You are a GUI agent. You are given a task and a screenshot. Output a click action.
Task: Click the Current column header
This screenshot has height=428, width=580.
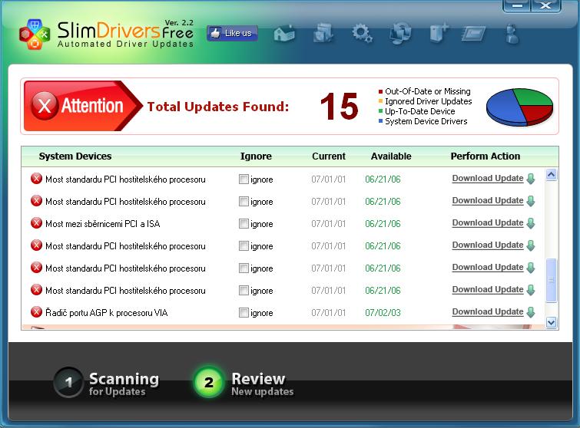click(x=329, y=156)
